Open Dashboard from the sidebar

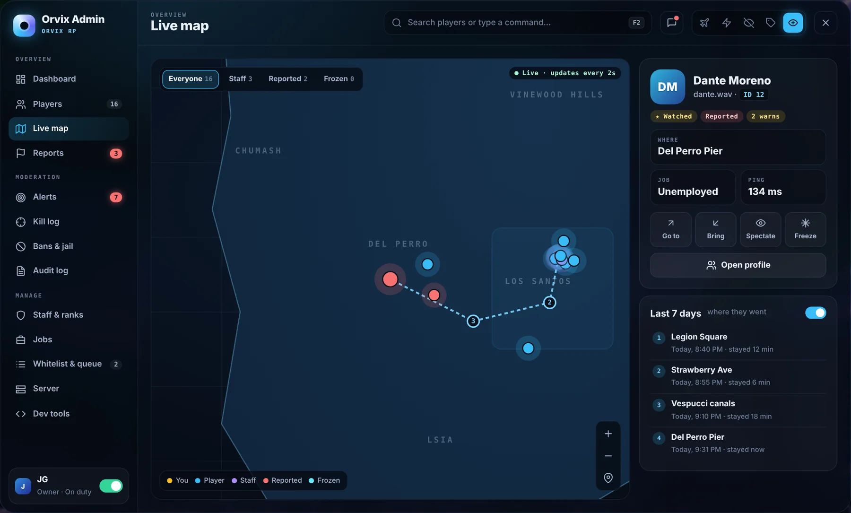tap(69, 79)
